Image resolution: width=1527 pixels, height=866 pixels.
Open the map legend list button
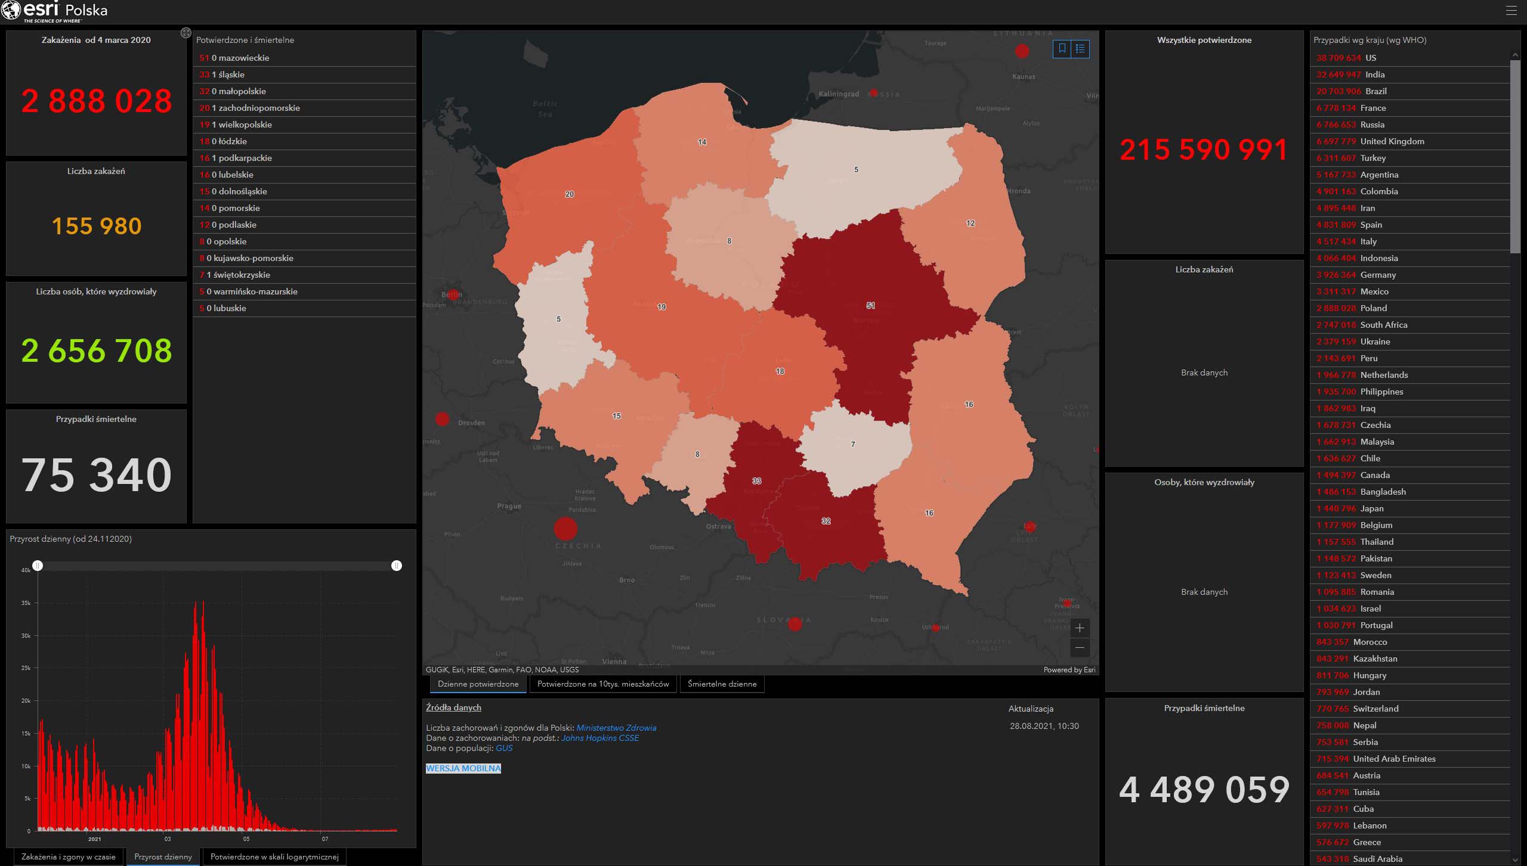(1080, 49)
